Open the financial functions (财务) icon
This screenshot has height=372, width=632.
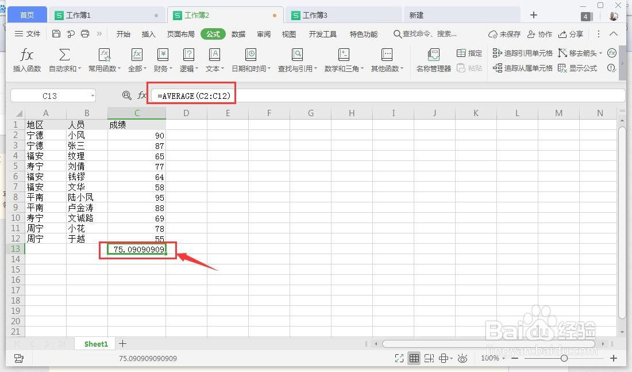(x=163, y=55)
